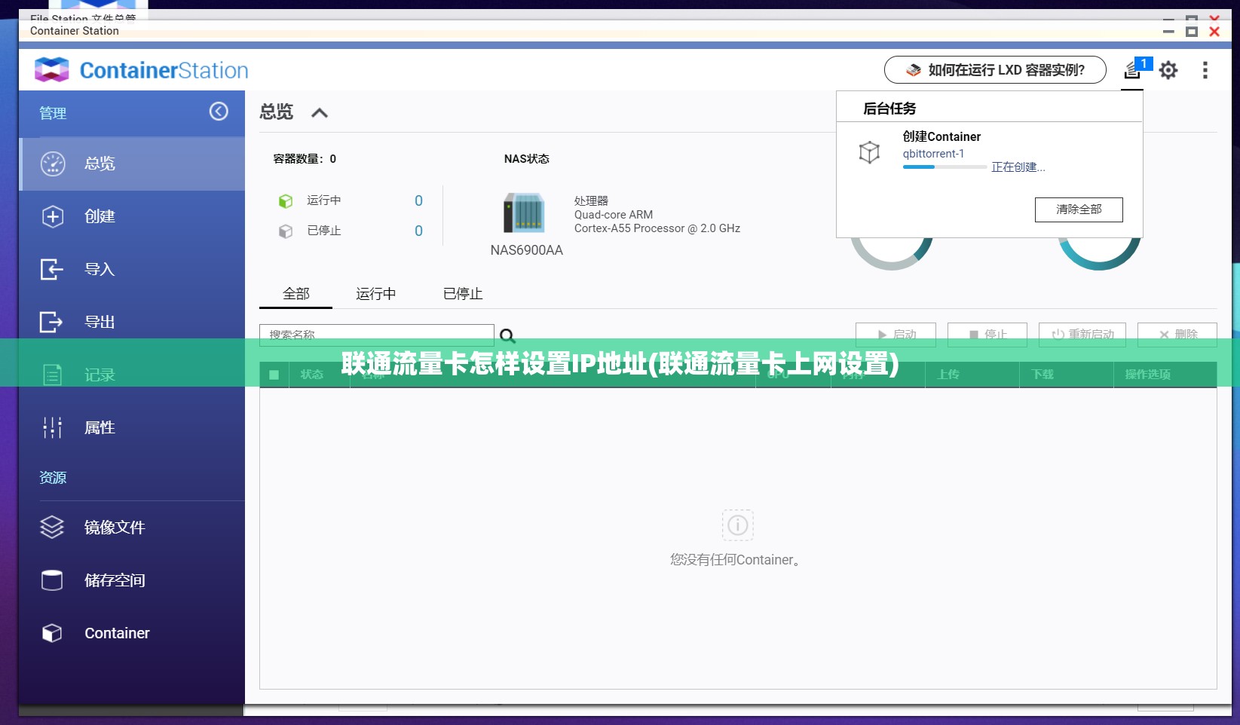This screenshot has width=1240, height=725.
Task: Click the ContainerStation logo icon
Action: 52,70
